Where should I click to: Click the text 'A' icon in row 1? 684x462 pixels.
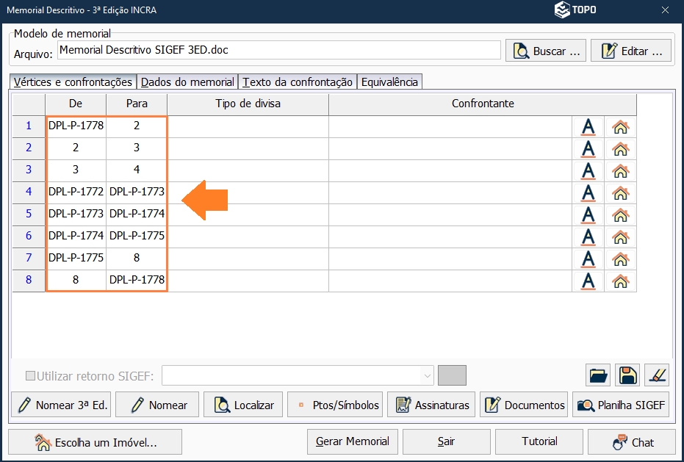pos(588,127)
